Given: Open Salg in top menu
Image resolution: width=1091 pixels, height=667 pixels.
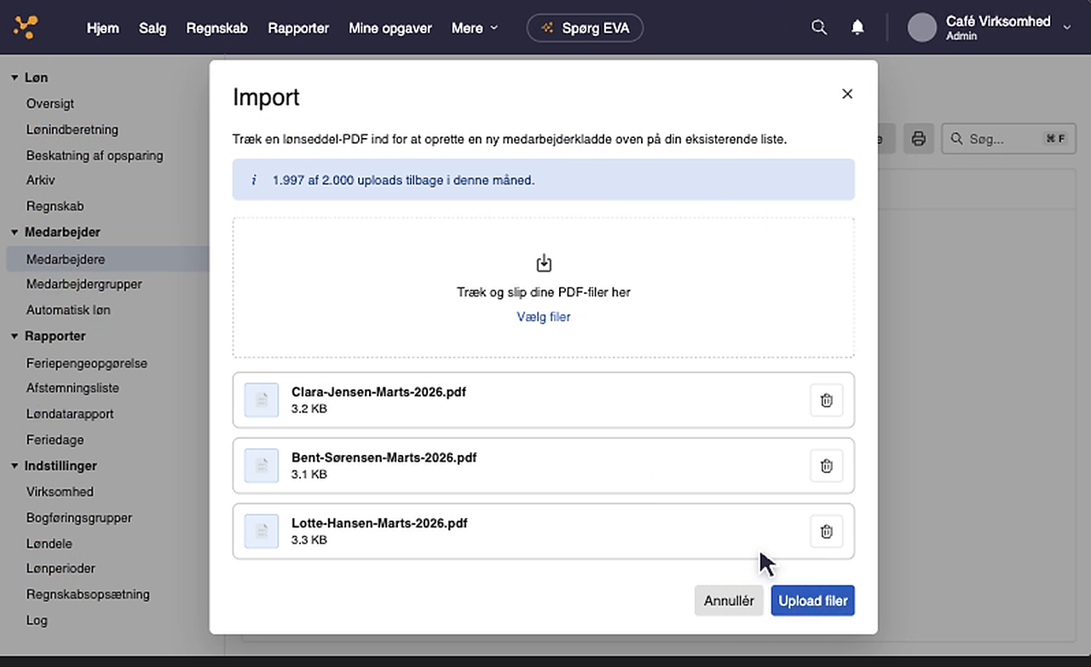Looking at the screenshot, I should point(153,28).
